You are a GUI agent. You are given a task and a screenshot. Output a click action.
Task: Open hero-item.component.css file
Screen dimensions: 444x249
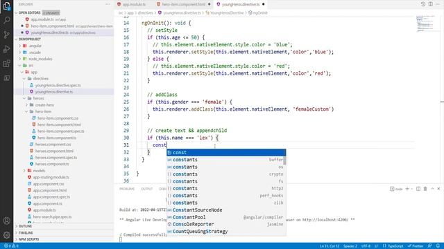tap(58, 118)
